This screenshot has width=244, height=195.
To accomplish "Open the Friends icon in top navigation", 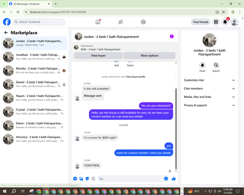I will [x=121, y=22].
